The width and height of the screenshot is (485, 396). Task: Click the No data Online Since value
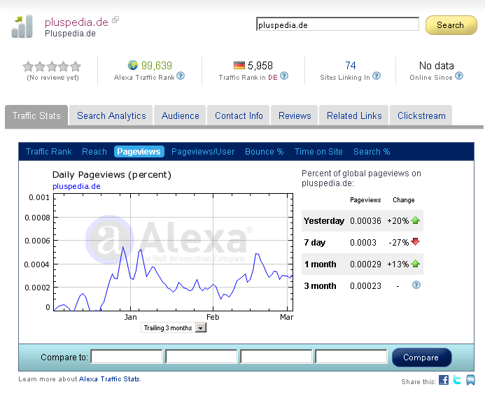click(437, 66)
